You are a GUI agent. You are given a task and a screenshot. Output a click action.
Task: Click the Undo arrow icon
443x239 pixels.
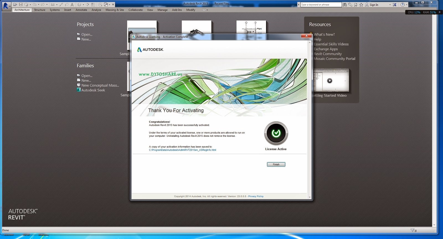click(x=35, y=5)
